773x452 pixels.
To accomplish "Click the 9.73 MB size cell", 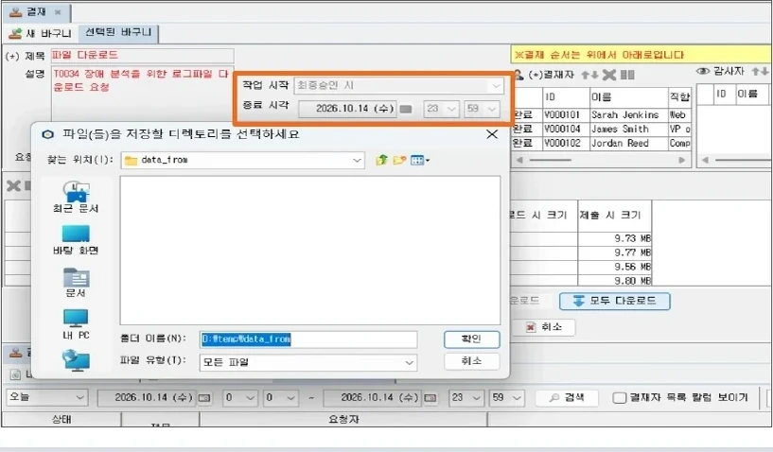I will pos(615,238).
